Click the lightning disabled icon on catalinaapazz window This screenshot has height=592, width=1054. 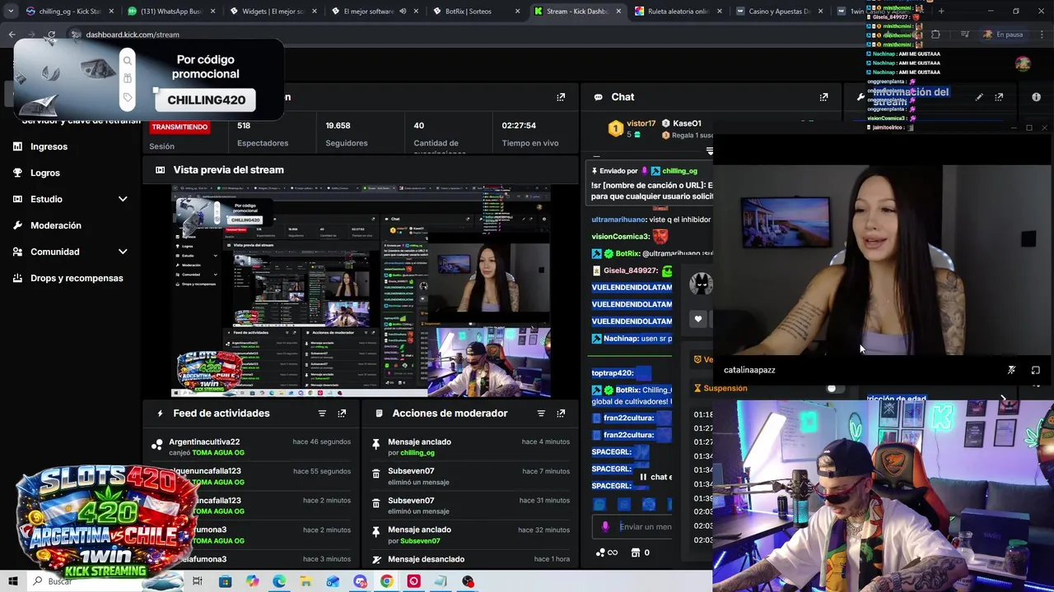click(1011, 370)
